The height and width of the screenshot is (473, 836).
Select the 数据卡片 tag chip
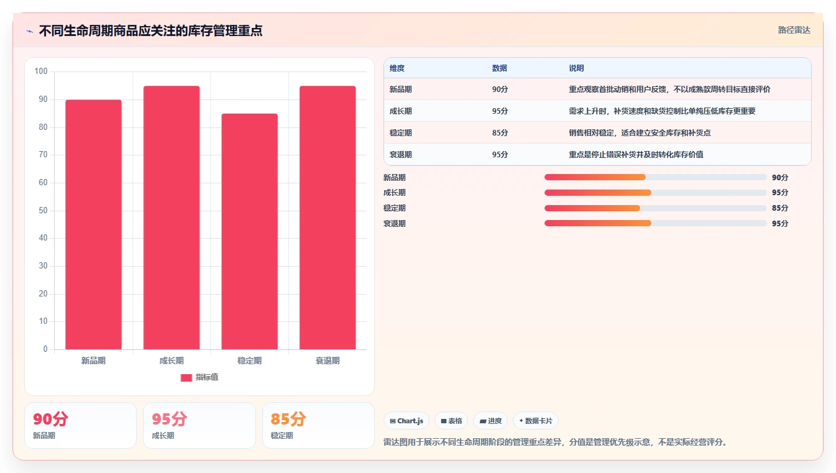[535, 421]
